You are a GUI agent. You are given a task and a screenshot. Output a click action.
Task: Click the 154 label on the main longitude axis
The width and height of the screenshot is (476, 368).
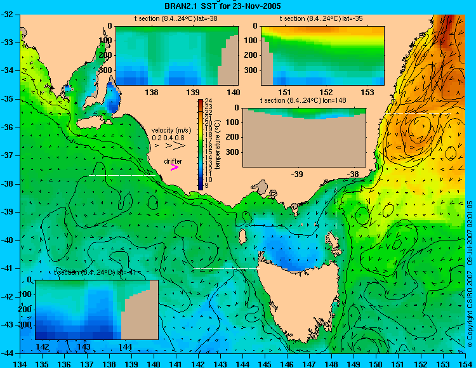465,364
